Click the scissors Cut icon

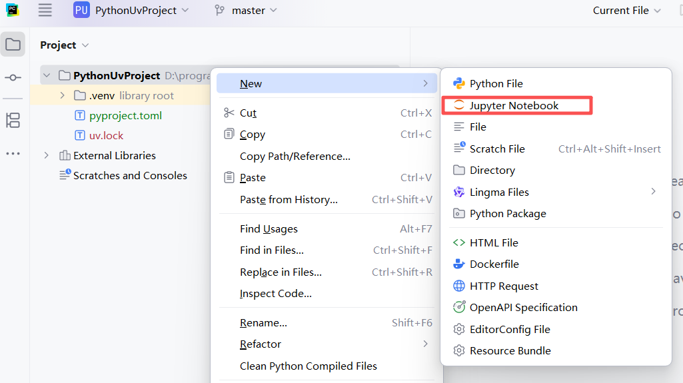[229, 113]
